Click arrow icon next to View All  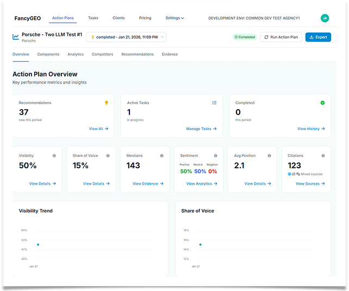[107, 129]
